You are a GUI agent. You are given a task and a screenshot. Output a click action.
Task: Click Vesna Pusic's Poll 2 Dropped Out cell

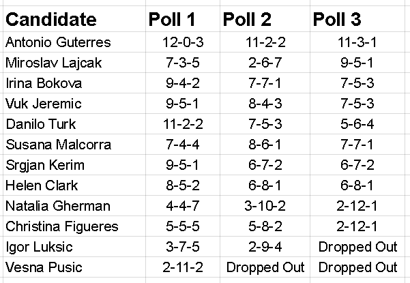[264, 267]
